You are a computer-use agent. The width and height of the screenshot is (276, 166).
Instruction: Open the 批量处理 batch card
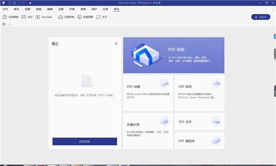tap(148, 131)
